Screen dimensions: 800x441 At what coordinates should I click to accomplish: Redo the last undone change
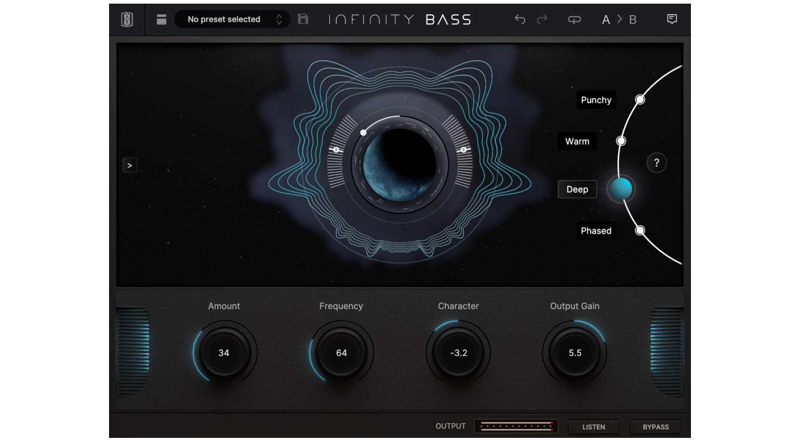click(542, 19)
